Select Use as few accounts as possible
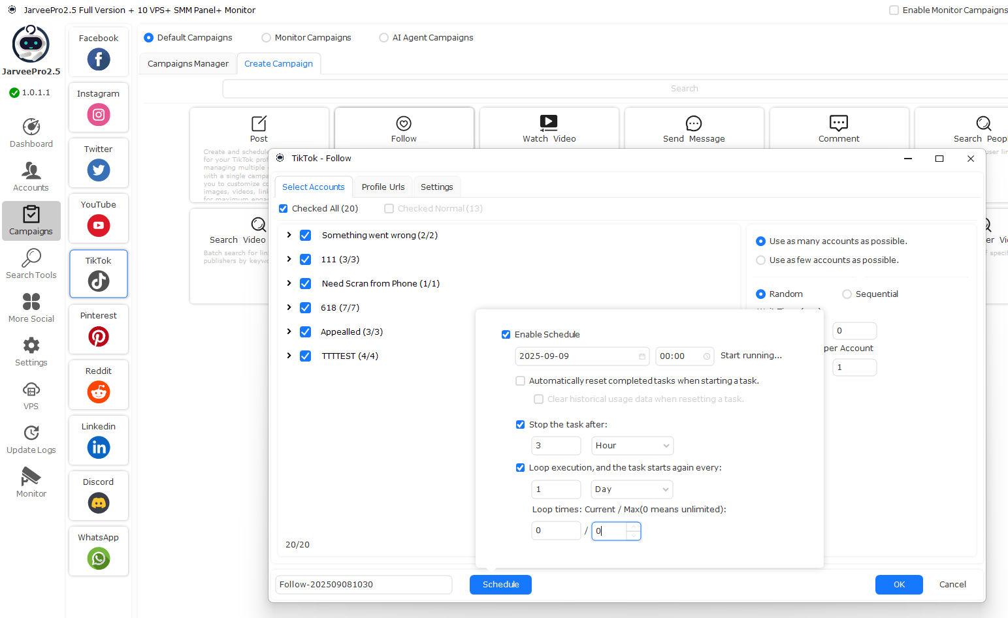The width and height of the screenshot is (1008, 618). click(760, 260)
